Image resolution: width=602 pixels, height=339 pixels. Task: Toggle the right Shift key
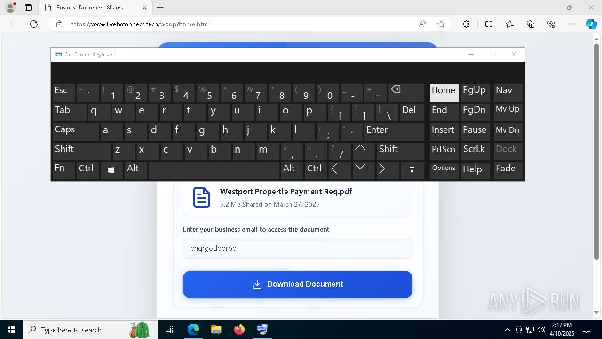pyautogui.click(x=400, y=151)
